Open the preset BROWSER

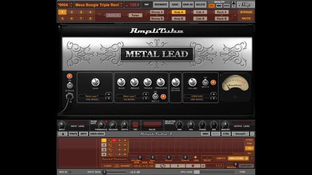pyautogui.click(x=160, y=4)
